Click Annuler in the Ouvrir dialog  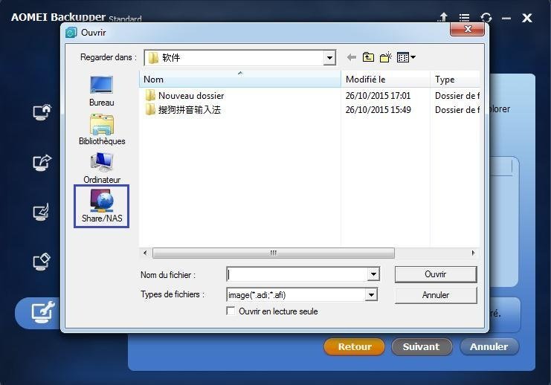click(436, 295)
